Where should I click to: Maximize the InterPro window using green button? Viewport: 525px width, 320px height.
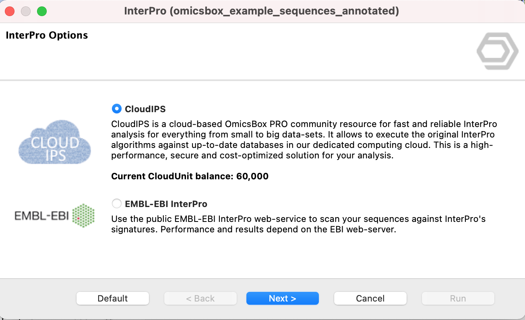pos(42,11)
